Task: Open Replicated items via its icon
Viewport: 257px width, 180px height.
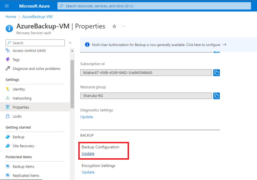Action: click(x=8, y=175)
